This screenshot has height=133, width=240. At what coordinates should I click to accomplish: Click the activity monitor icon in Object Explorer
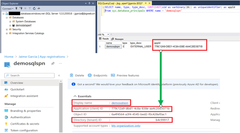tap(39, 8)
